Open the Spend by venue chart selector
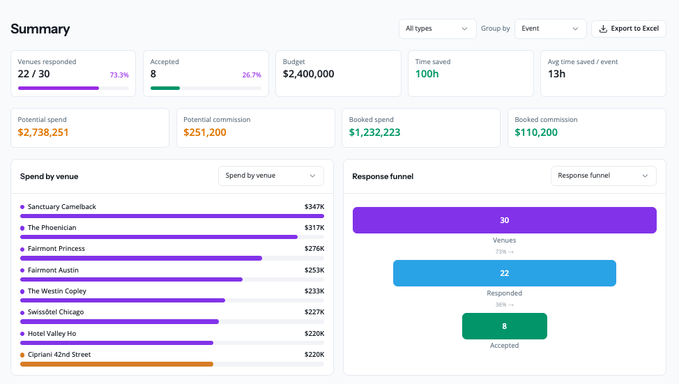 point(270,176)
